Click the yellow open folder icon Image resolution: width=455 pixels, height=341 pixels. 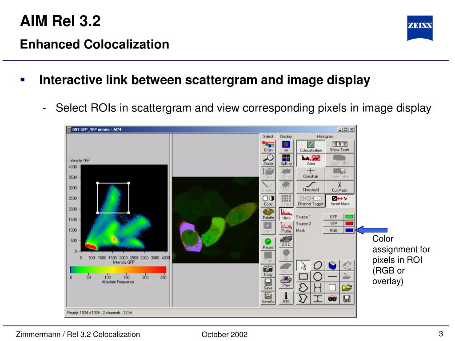[x=347, y=287]
